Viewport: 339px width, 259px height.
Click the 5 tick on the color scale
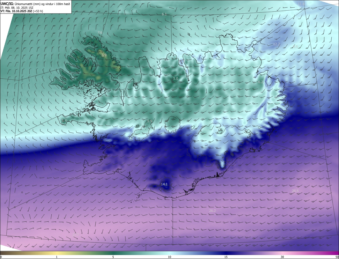113,257
